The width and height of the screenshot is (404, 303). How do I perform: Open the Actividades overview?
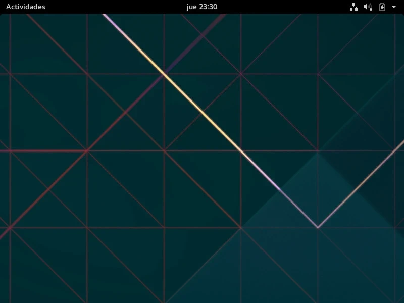tap(25, 7)
